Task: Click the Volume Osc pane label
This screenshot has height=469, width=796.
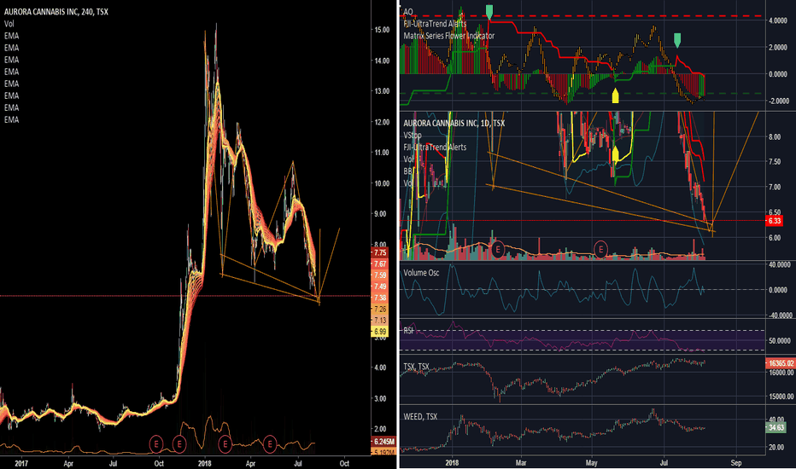Action: [x=421, y=273]
